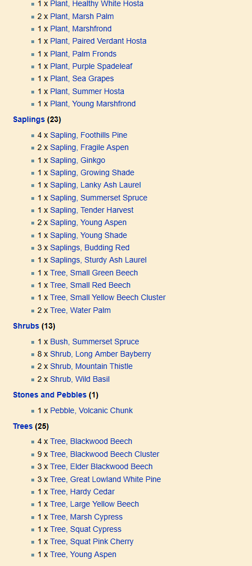The image size is (252, 566).
Task: Open Plant, Marsh Palm page
Action: tap(82, 17)
